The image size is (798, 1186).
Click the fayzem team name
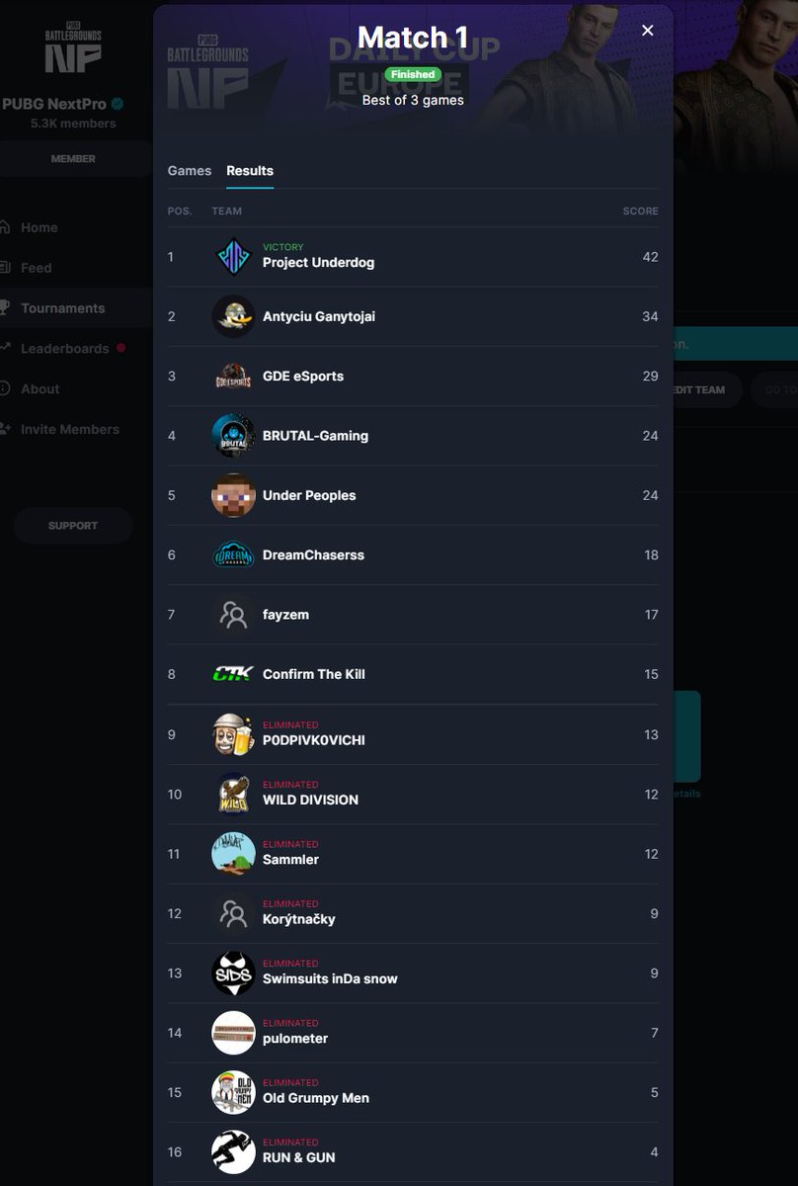[285, 615]
